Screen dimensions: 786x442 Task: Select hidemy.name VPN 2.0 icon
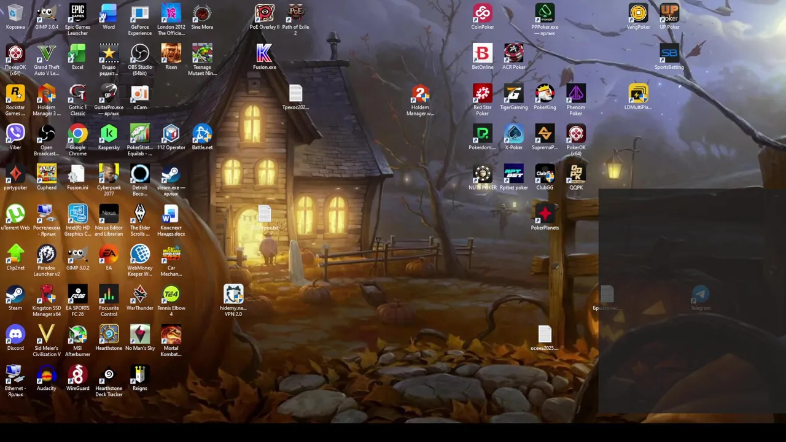233,301
